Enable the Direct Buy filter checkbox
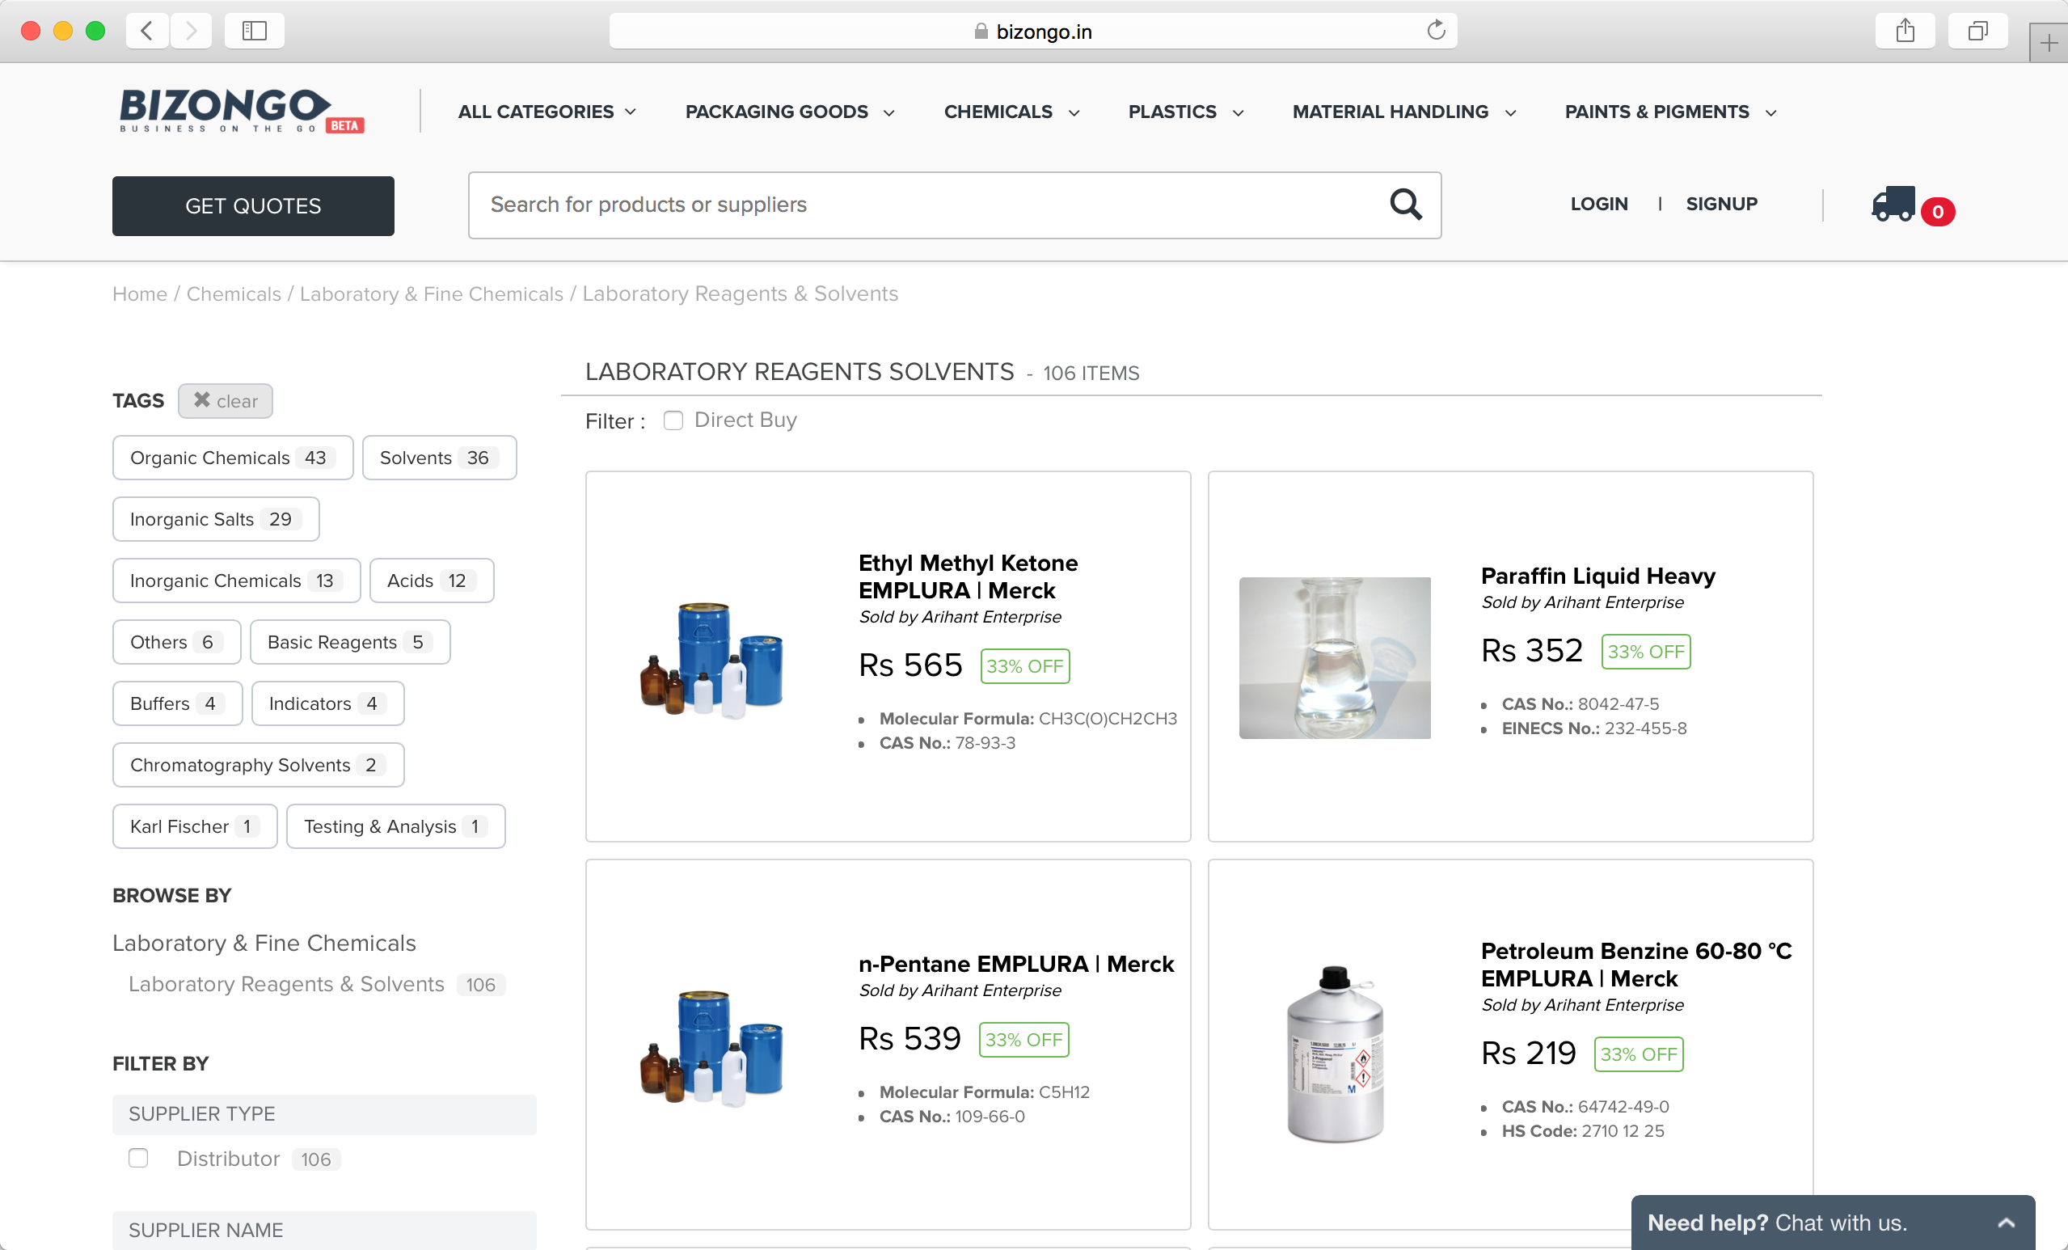Screen dimensions: 2068x1250 click(x=673, y=420)
